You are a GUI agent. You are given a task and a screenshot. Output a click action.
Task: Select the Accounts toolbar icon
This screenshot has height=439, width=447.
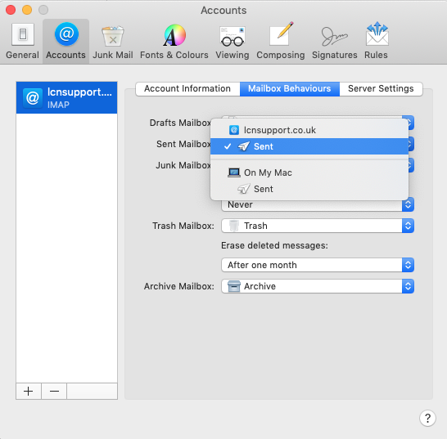click(65, 42)
